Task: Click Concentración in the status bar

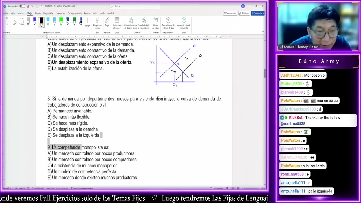Action: 216,189
